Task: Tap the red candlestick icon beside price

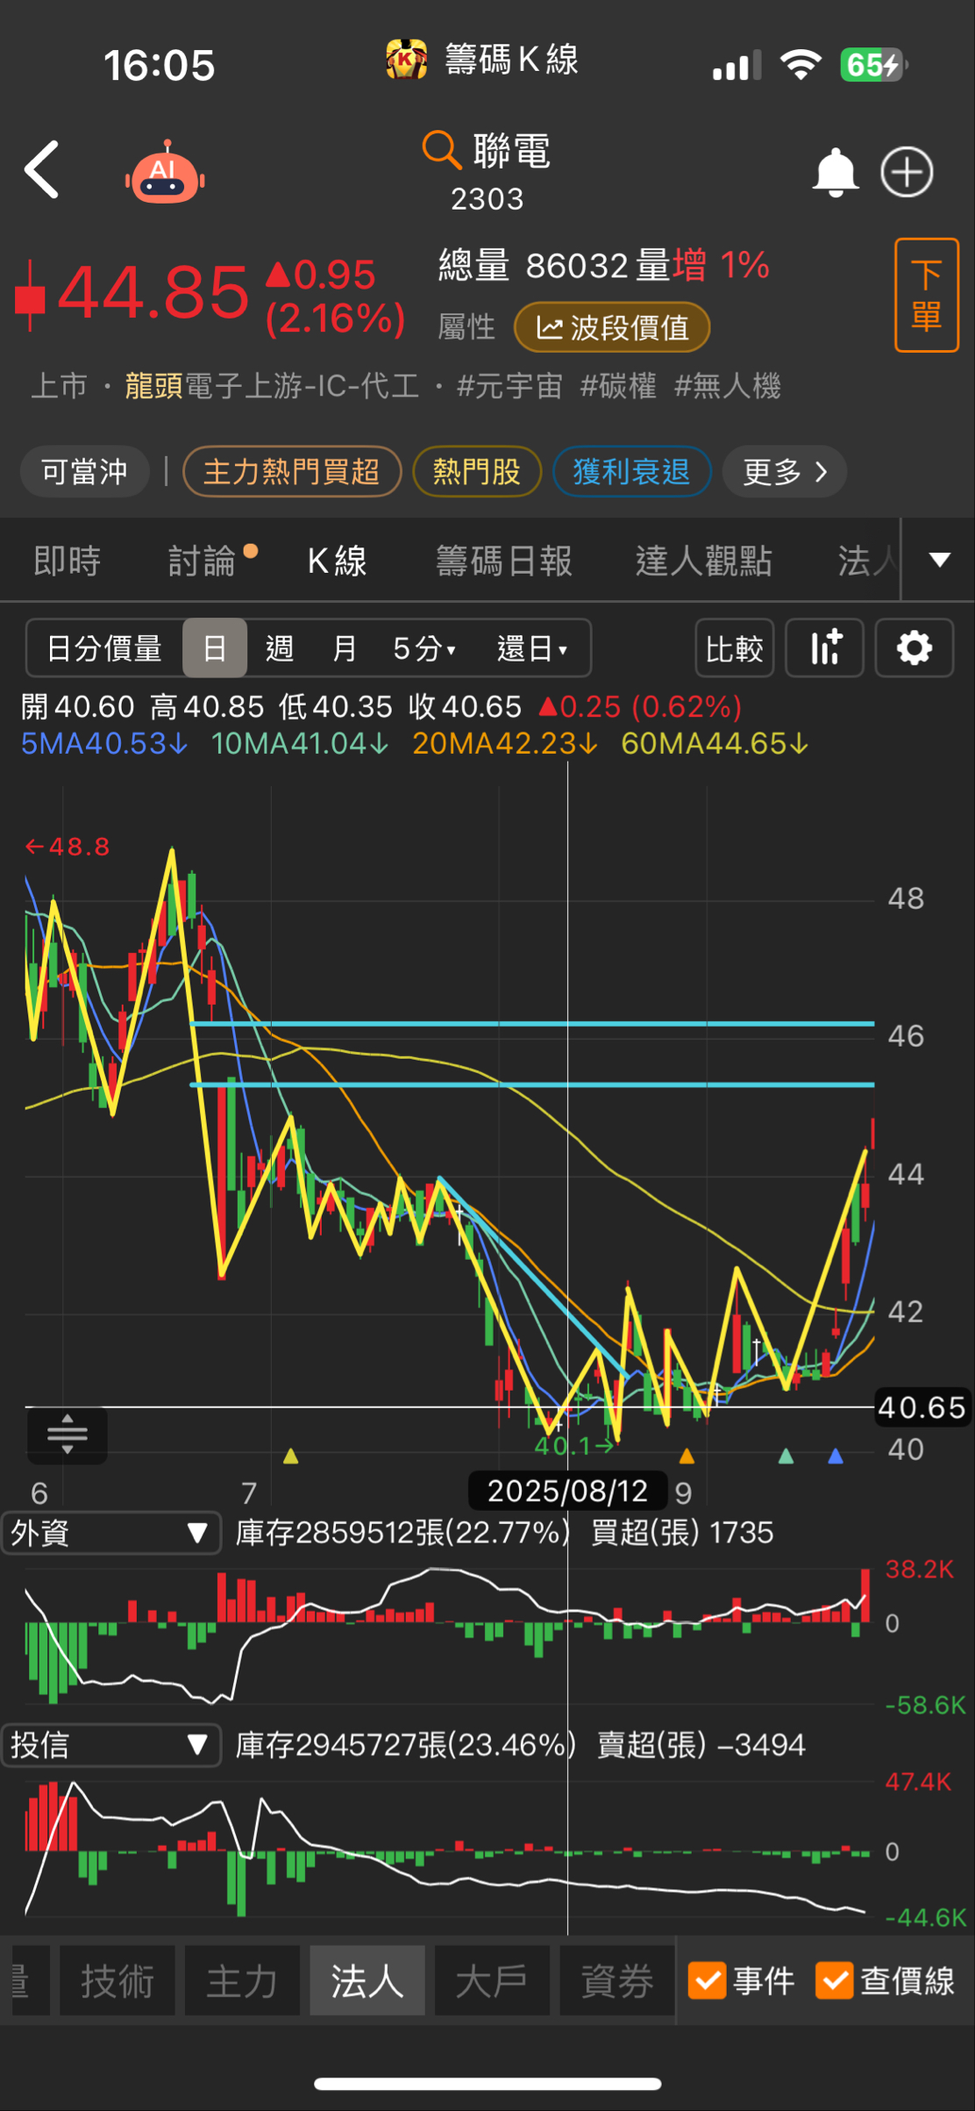Action: [30, 295]
